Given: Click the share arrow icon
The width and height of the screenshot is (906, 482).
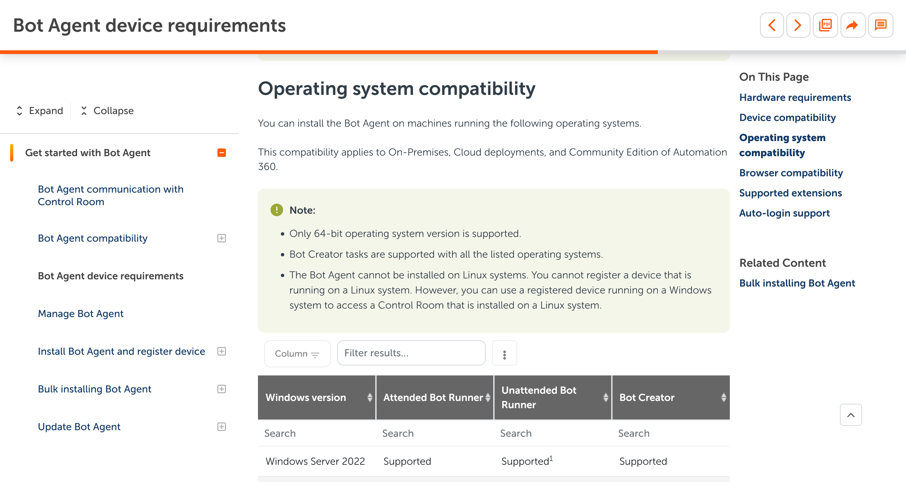Looking at the screenshot, I should point(852,25).
